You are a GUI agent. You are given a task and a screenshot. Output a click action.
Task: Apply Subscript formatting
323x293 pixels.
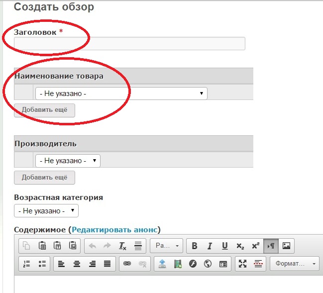(x=240, y=246)
